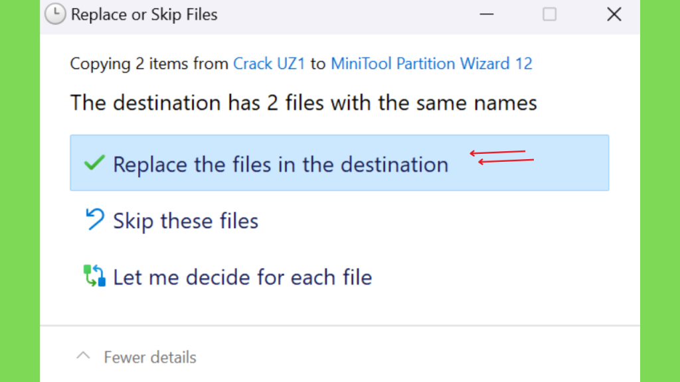Image resolution: width=680 pixels, height=382 pixels.
Task: Choose Skip these files
Action: (339, 220)
